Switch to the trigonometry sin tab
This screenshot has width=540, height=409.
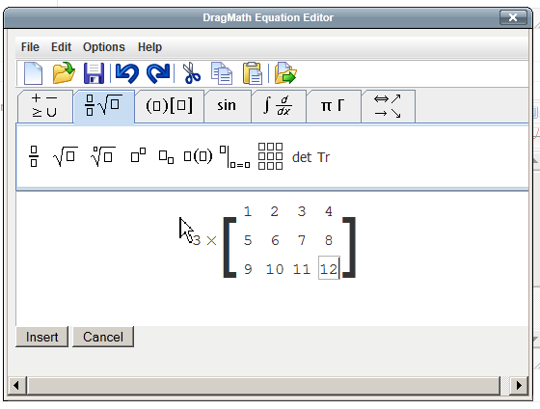point(227,106)
